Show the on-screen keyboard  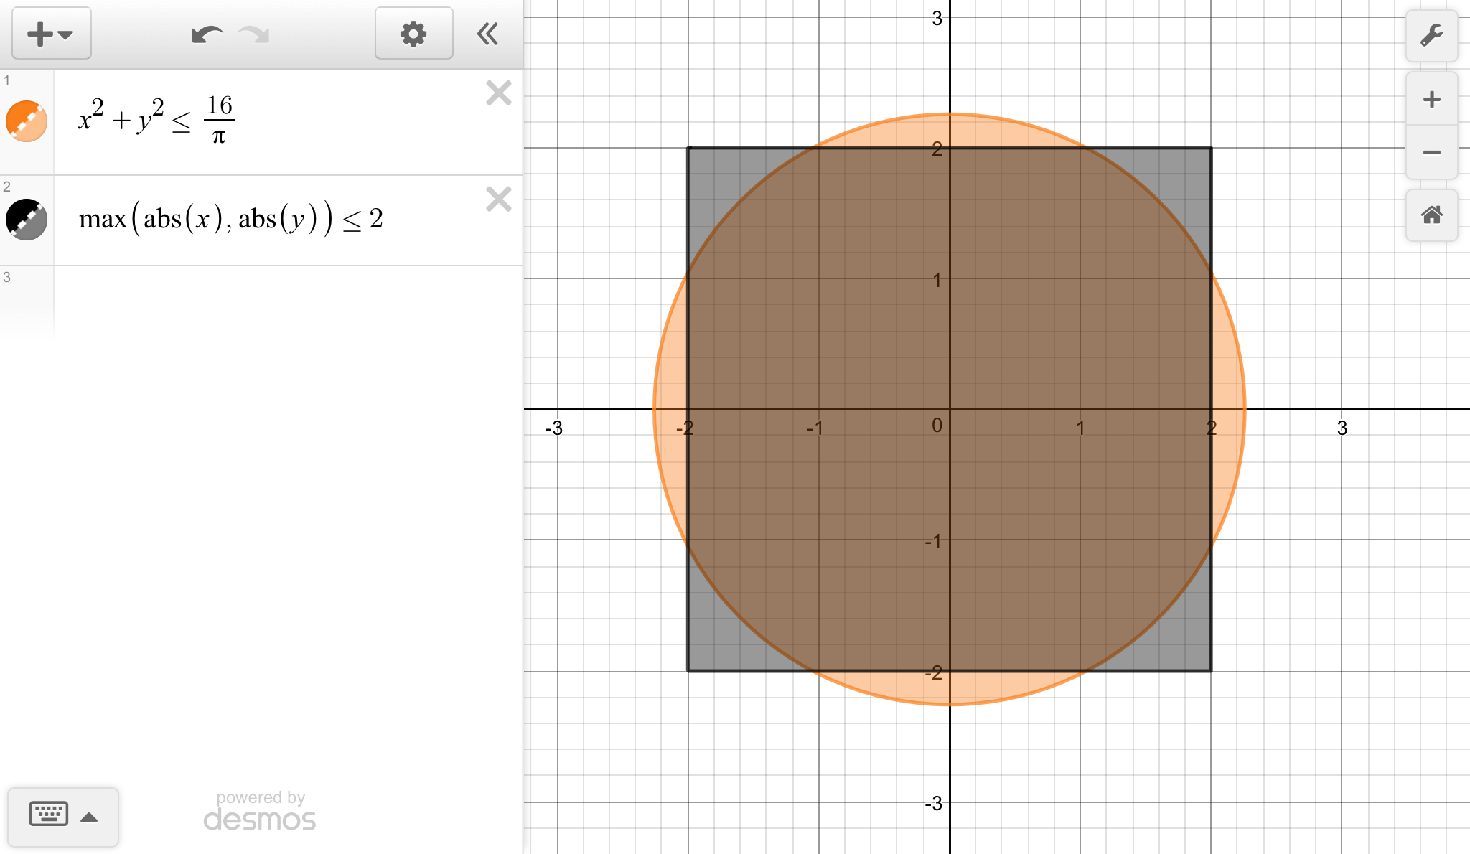[49, 815]
